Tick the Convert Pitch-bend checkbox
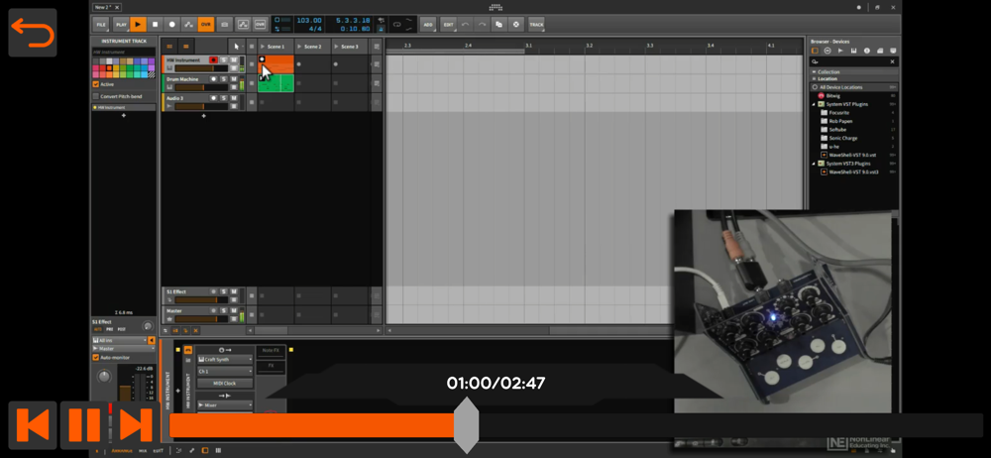Screen dimensions: 991x458 [96, 96]
